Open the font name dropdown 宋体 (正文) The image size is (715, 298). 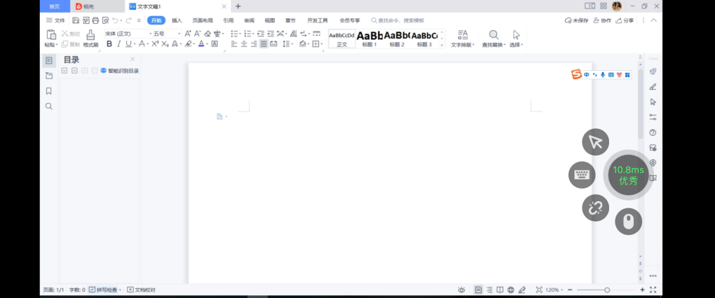pos(127,34)
